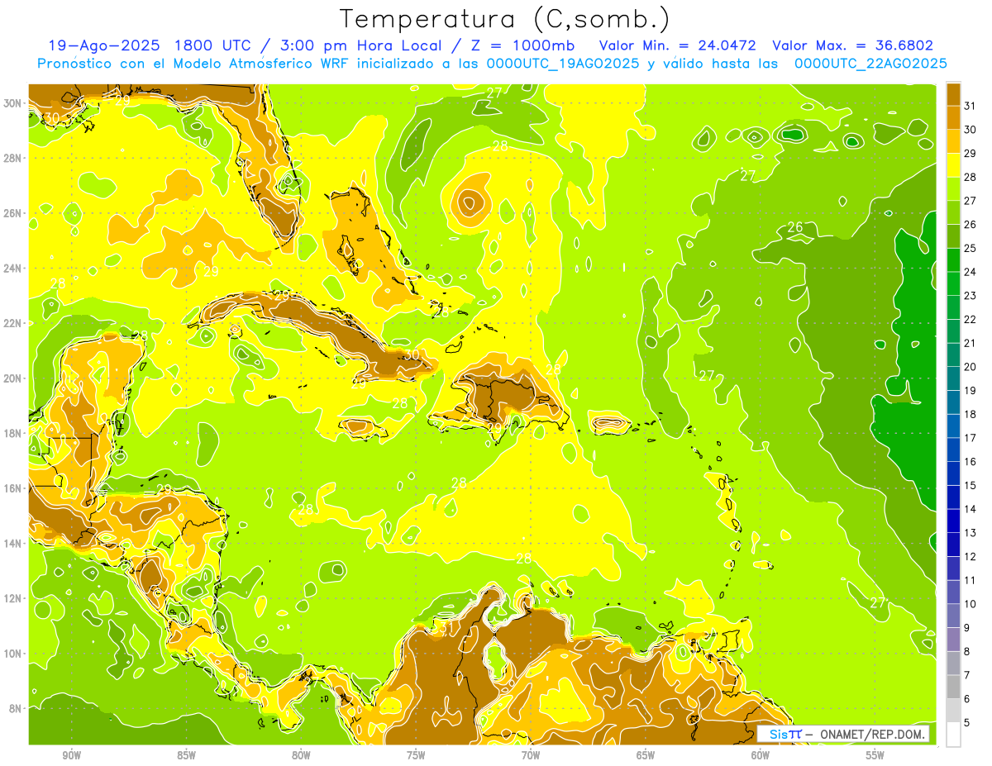Image resolution: width=992 pixels, height=766 pixels.
Task: Click the orange swatch between 30 and 31
Action: click(953, 117)
